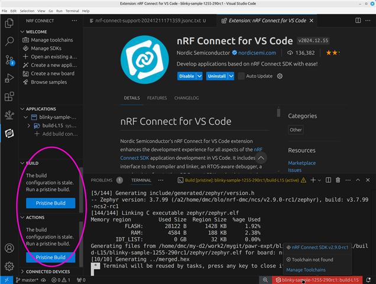This screenshot has width=376, height=284.
Task: Open the Issues resource link
Action: [294, 170]
